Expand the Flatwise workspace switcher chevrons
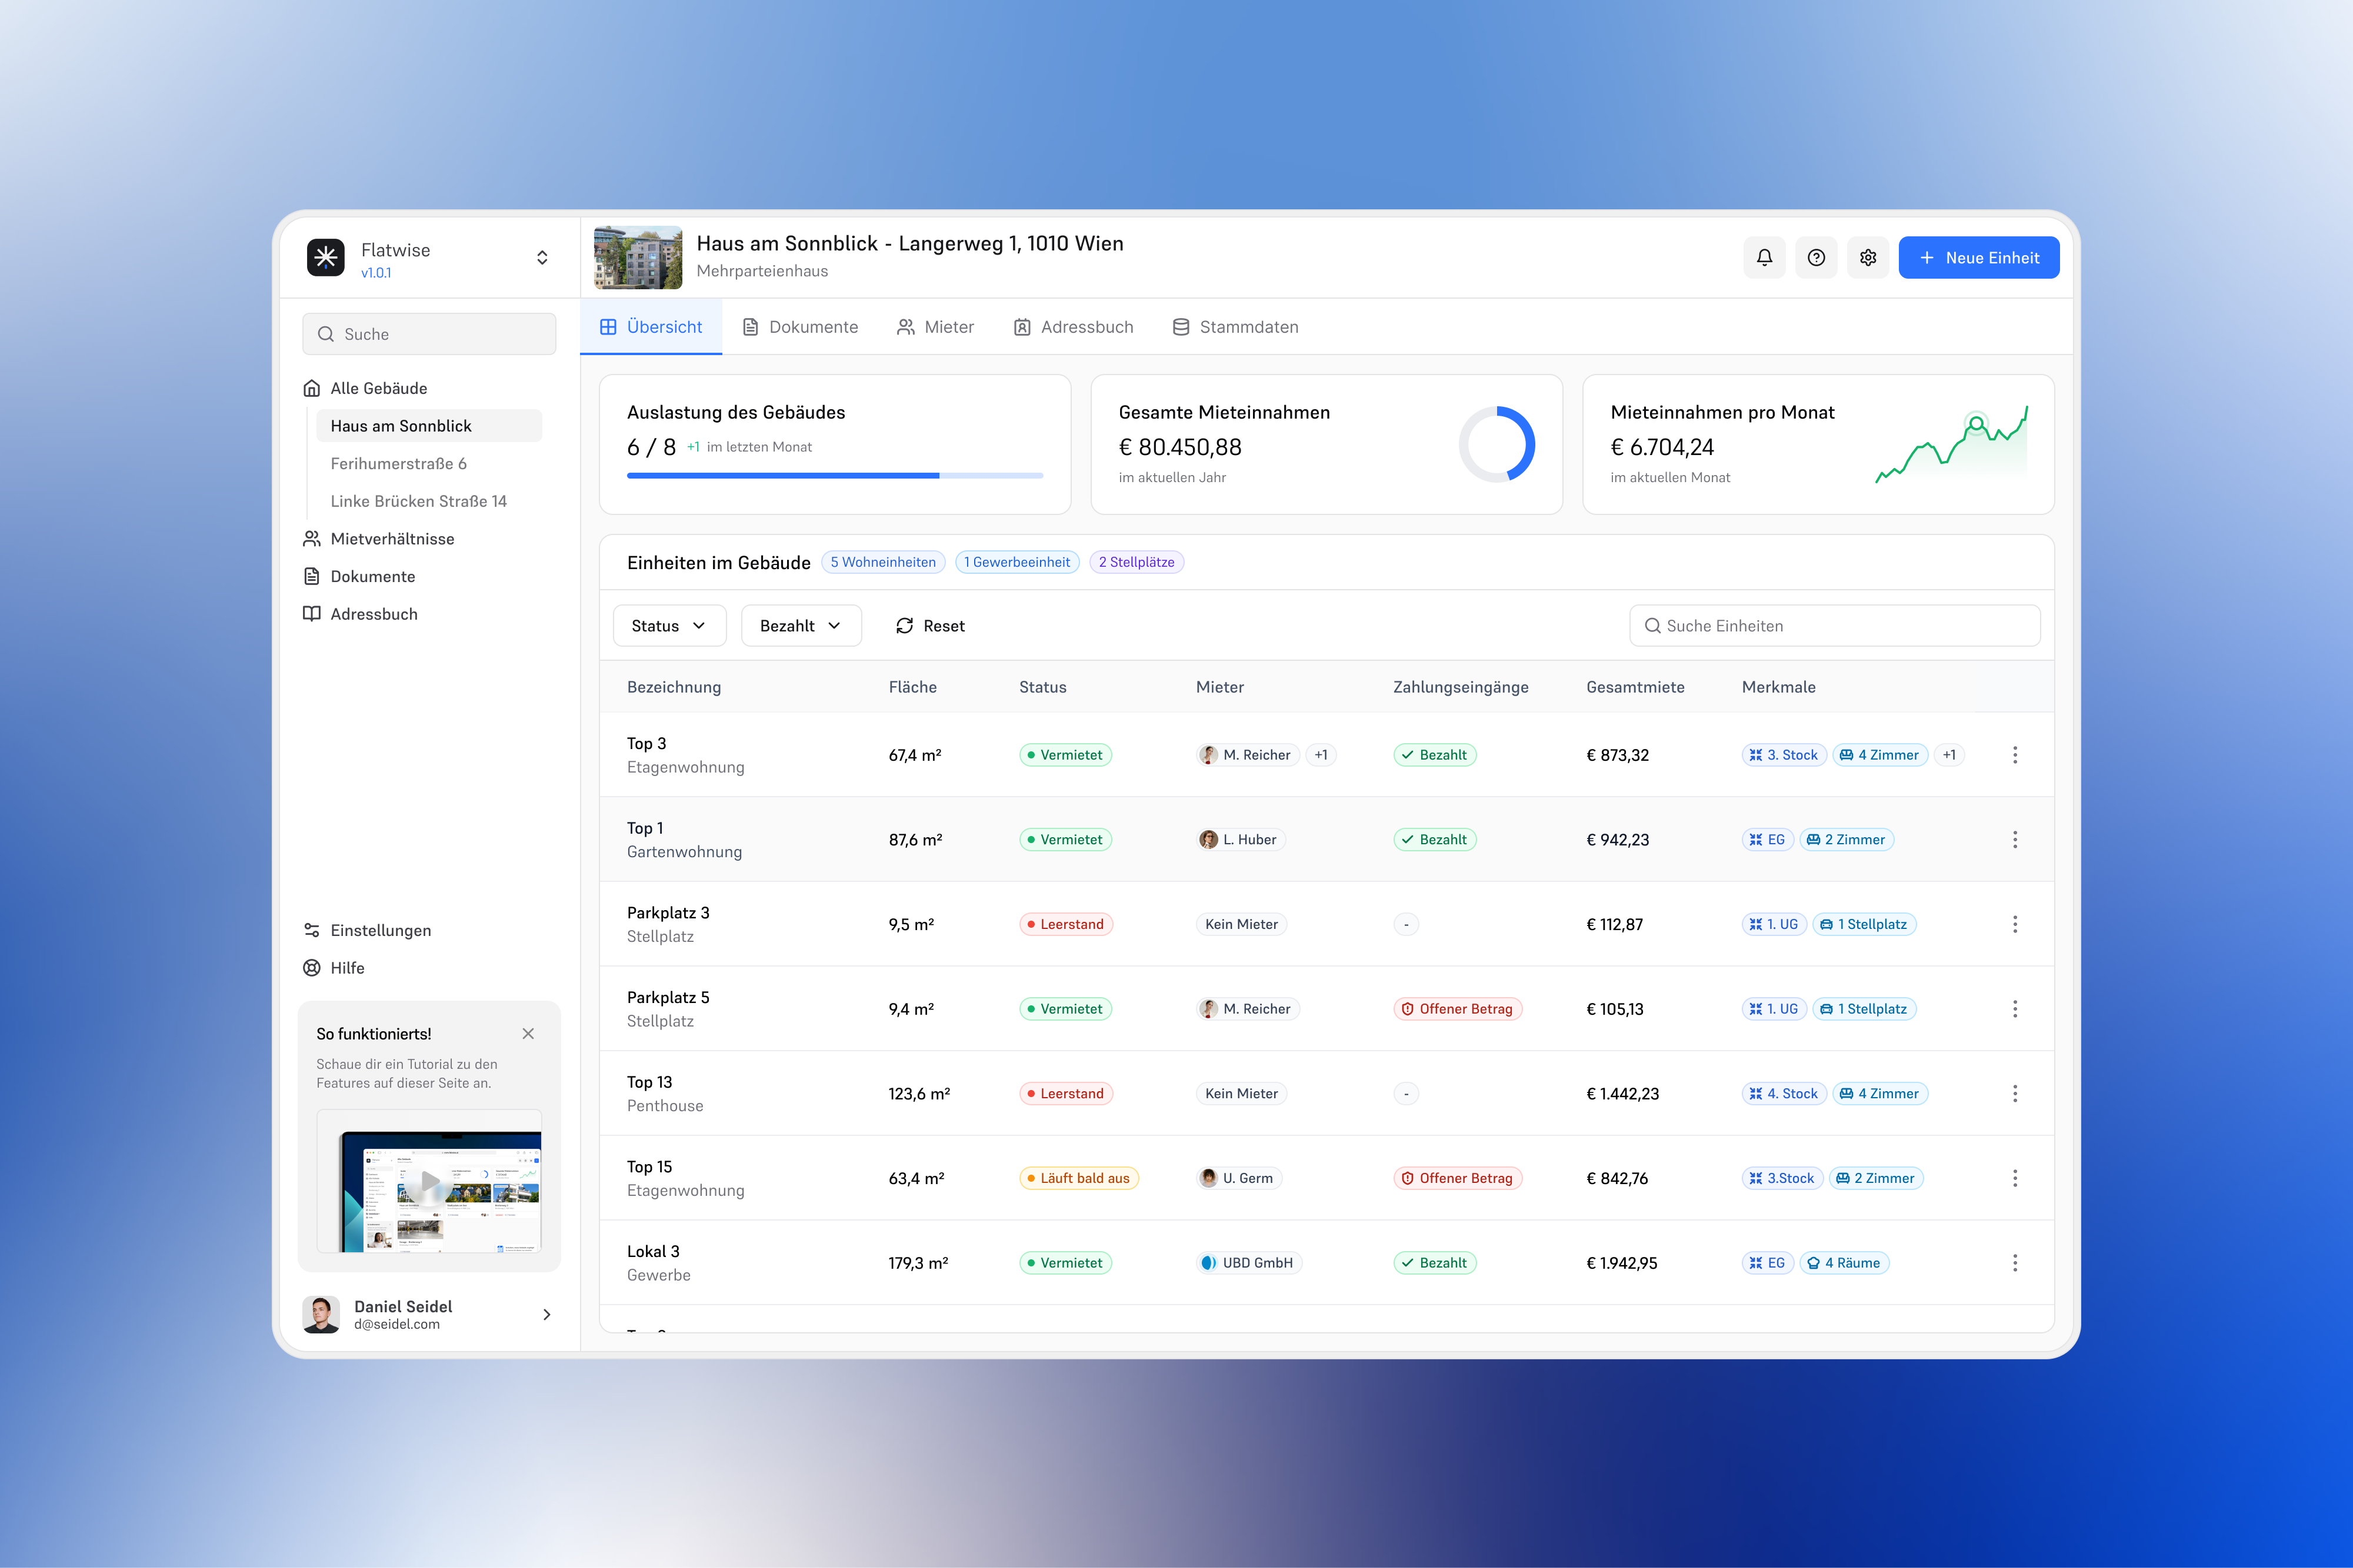This screenshot has width=2353, height=1568. (542, 257)
